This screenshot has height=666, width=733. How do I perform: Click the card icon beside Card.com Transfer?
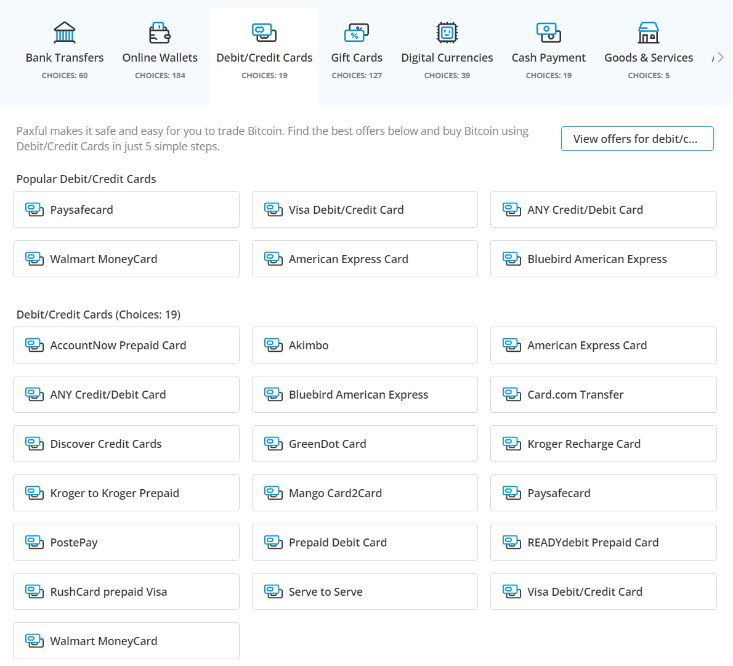[511, 394]
